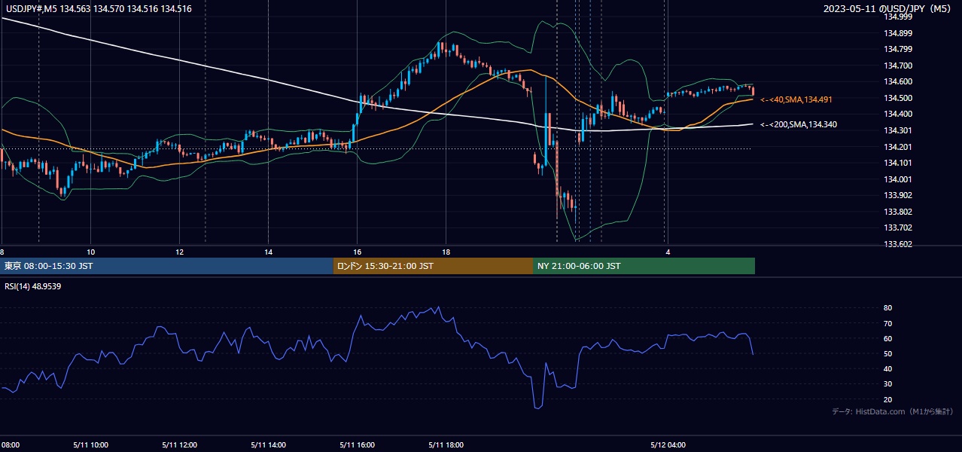Click RSI scale value 80
The image size is (962, 452).
[887, 308]
